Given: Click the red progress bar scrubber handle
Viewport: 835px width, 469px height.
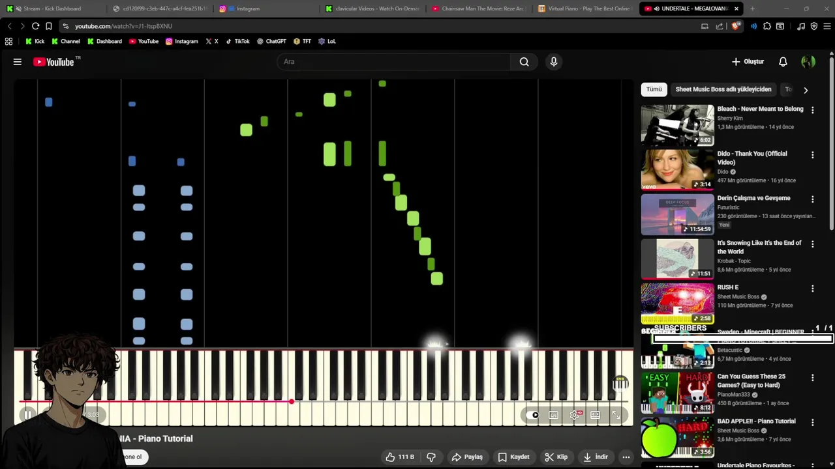Looking at the screenshot, I should click(x=292, y=401).
